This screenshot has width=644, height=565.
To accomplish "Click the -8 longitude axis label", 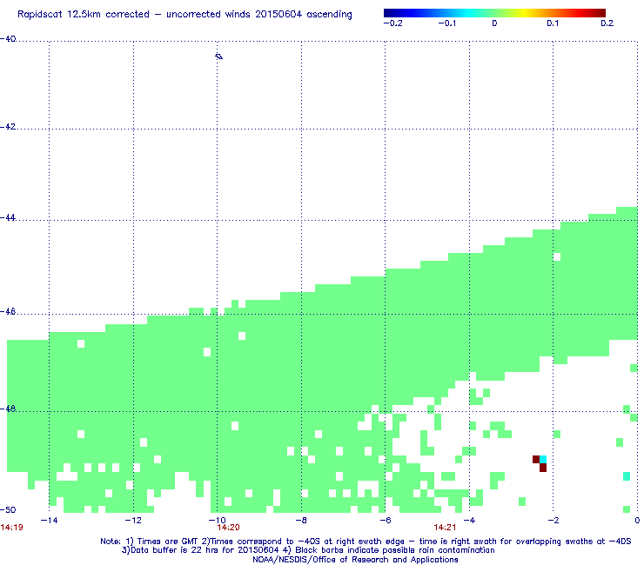I will click(x=301, y=521).
